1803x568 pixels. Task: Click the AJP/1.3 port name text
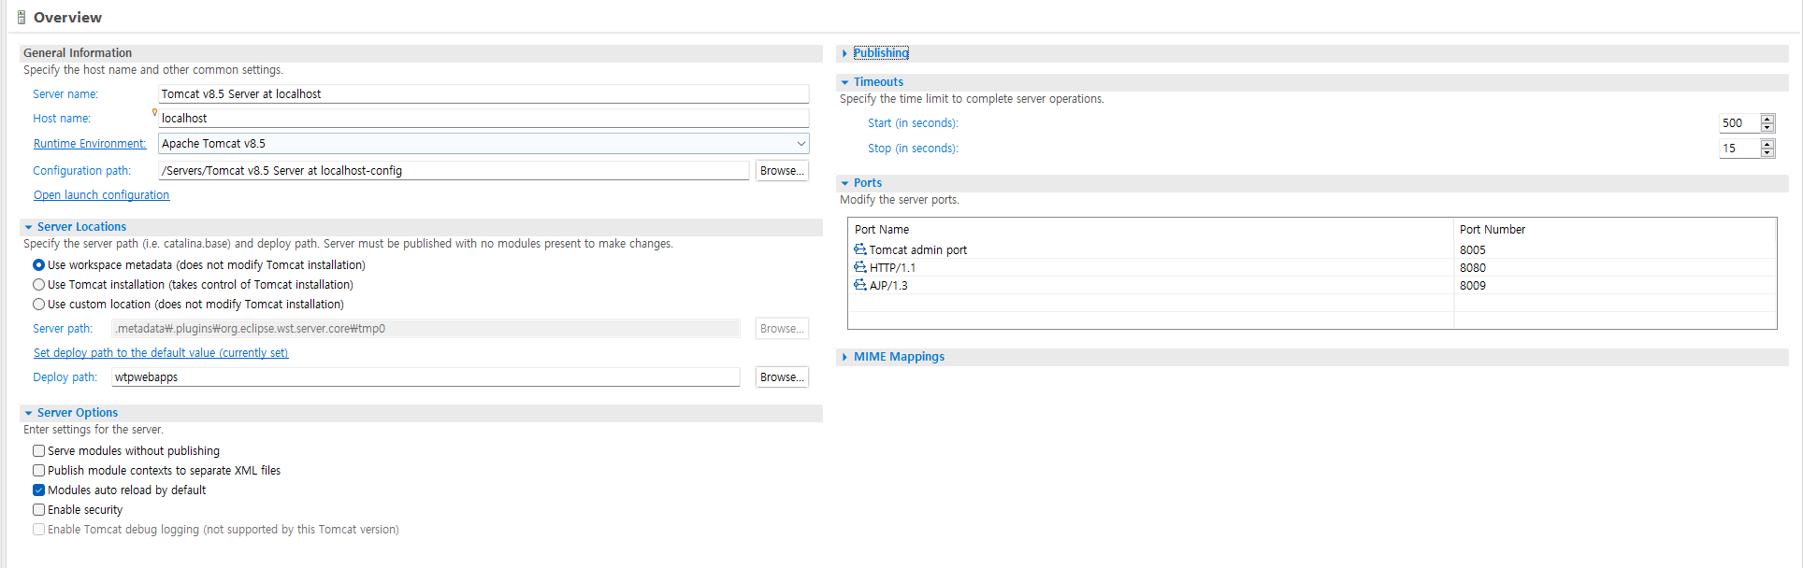pos(888,286)
